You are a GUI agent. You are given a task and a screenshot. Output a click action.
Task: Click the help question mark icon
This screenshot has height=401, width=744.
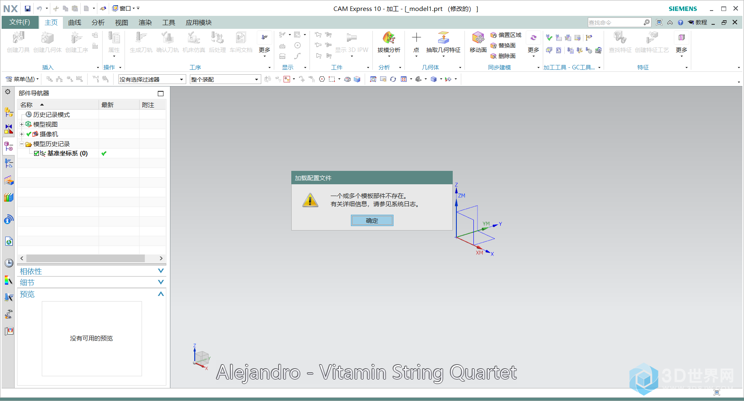680,22
